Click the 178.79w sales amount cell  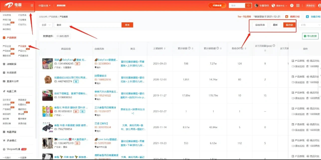point(213,95)
